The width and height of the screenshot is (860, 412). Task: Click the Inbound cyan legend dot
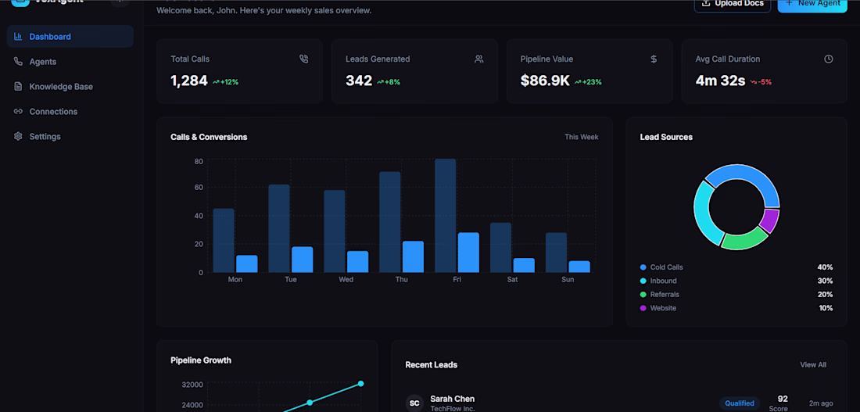click(643, 281)
